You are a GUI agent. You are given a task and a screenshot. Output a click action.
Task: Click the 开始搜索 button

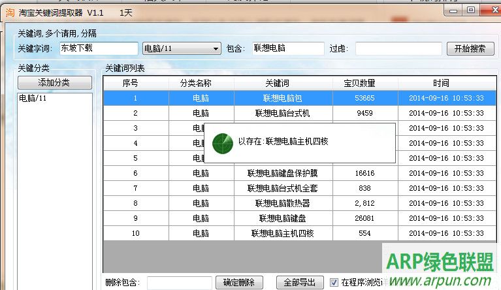click(470, 48)
